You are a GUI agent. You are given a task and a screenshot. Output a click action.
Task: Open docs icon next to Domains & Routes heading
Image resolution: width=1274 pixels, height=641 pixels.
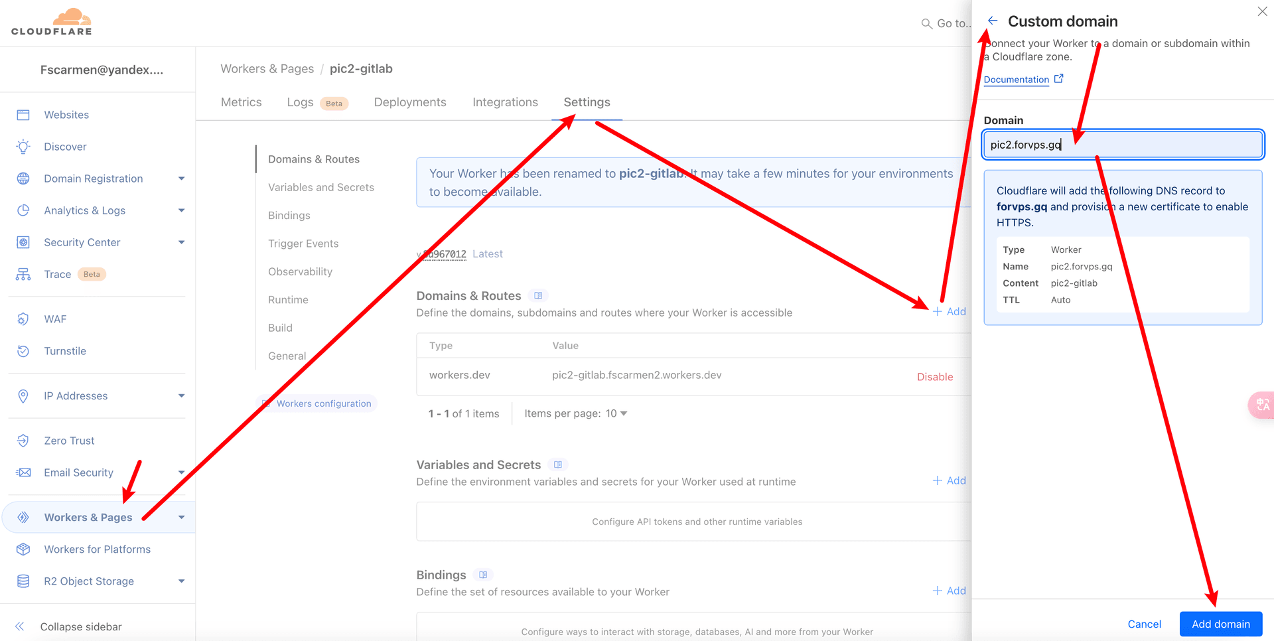pyautogui.click(x=538, y=296)
